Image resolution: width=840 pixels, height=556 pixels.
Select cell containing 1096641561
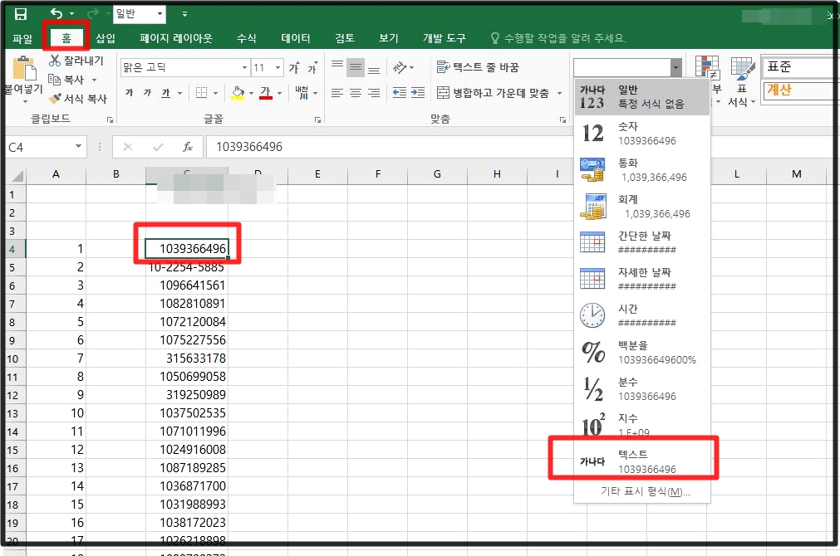[x=187, y=285]
